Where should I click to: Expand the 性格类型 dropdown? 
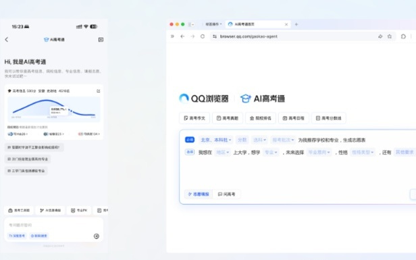[363, 153]
